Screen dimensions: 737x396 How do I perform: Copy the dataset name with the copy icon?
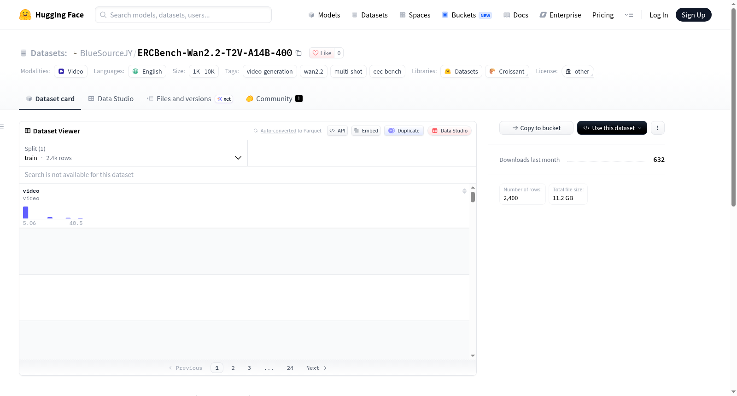click(x=298, y=53)
